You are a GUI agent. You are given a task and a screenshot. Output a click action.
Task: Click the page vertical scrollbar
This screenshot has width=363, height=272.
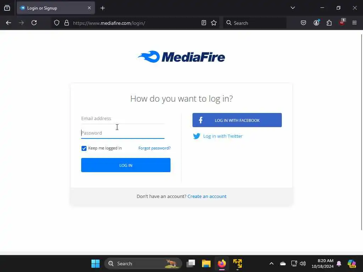[x=362, y=132]
